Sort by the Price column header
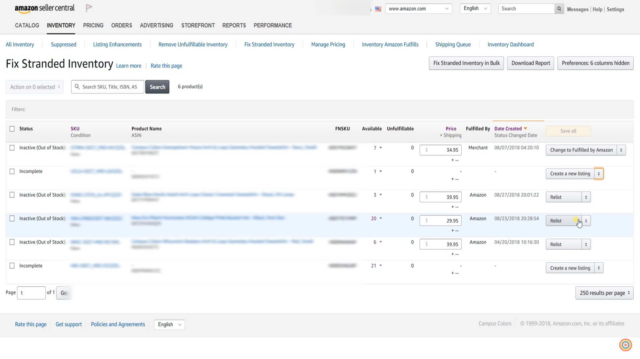Viewport: 640px width, 359px height. coord(451,129)
